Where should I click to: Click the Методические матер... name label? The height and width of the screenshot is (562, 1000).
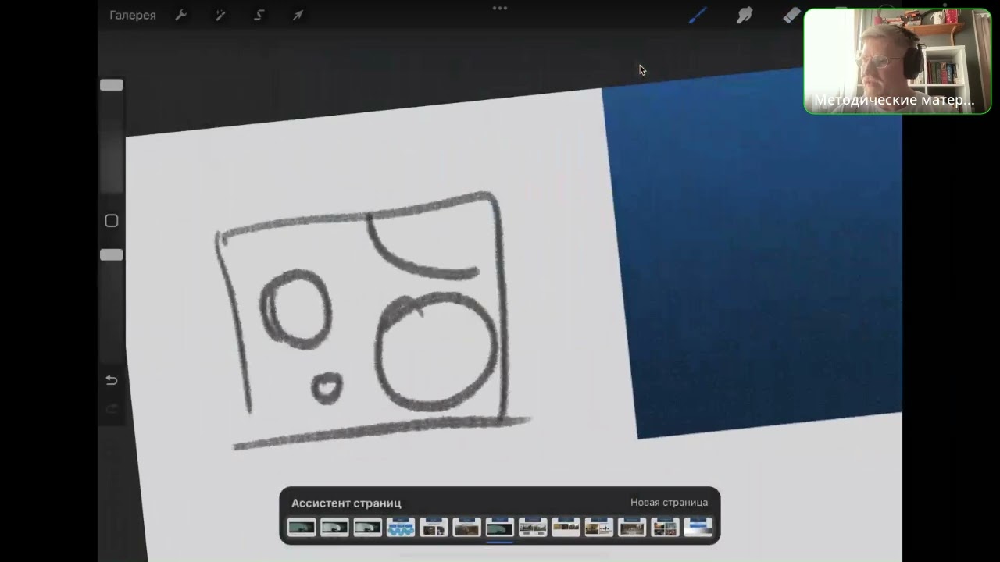[x=894, y=100]
